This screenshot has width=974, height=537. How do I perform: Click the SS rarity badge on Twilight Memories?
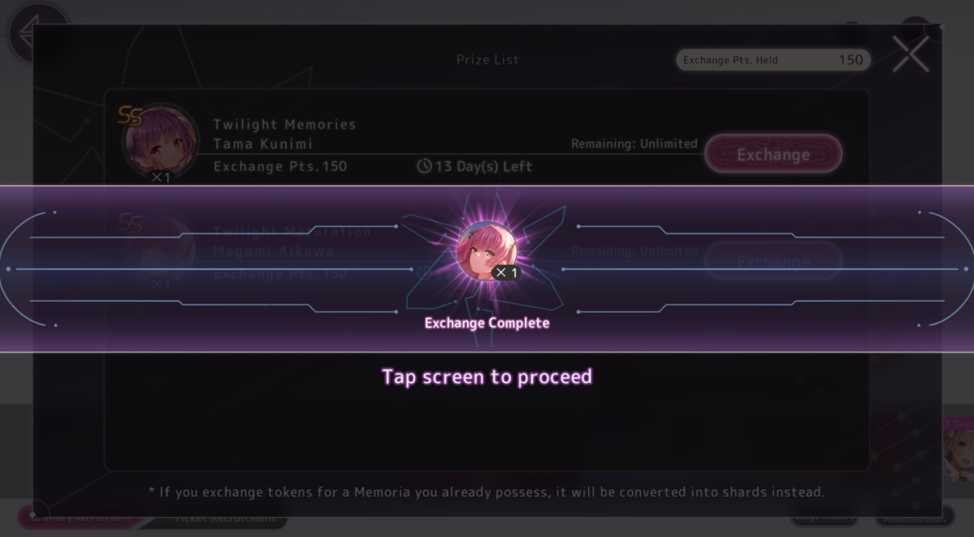click(130, 116)
